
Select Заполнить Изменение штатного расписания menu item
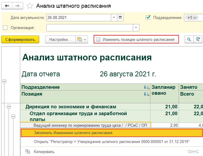pyautogui.click(x=112, y=133)
